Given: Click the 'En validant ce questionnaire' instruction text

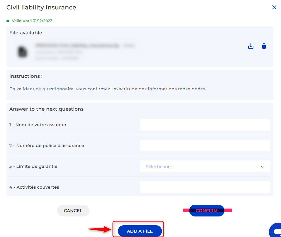Looking at the screenshot, I should tap(107, 89).
